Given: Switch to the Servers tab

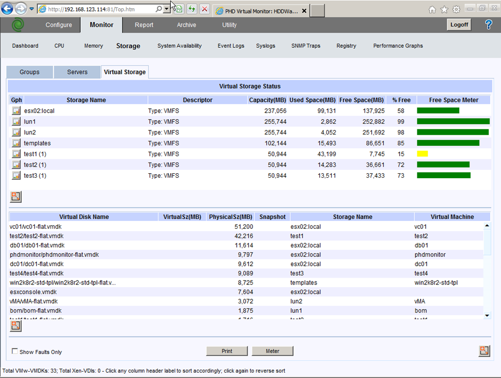Looking at the screenshot, I should [x=77, y=72].
